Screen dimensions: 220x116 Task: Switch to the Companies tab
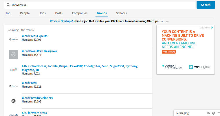pyautogui.click(x=80, y=13)
